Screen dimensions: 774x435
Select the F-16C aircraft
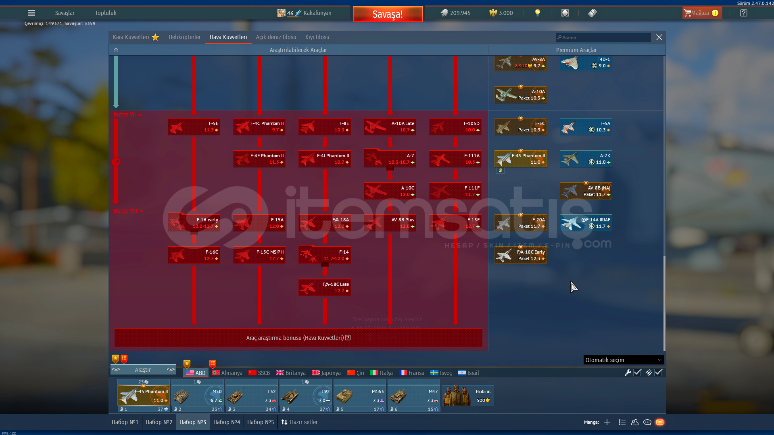[x=194, y=255]
